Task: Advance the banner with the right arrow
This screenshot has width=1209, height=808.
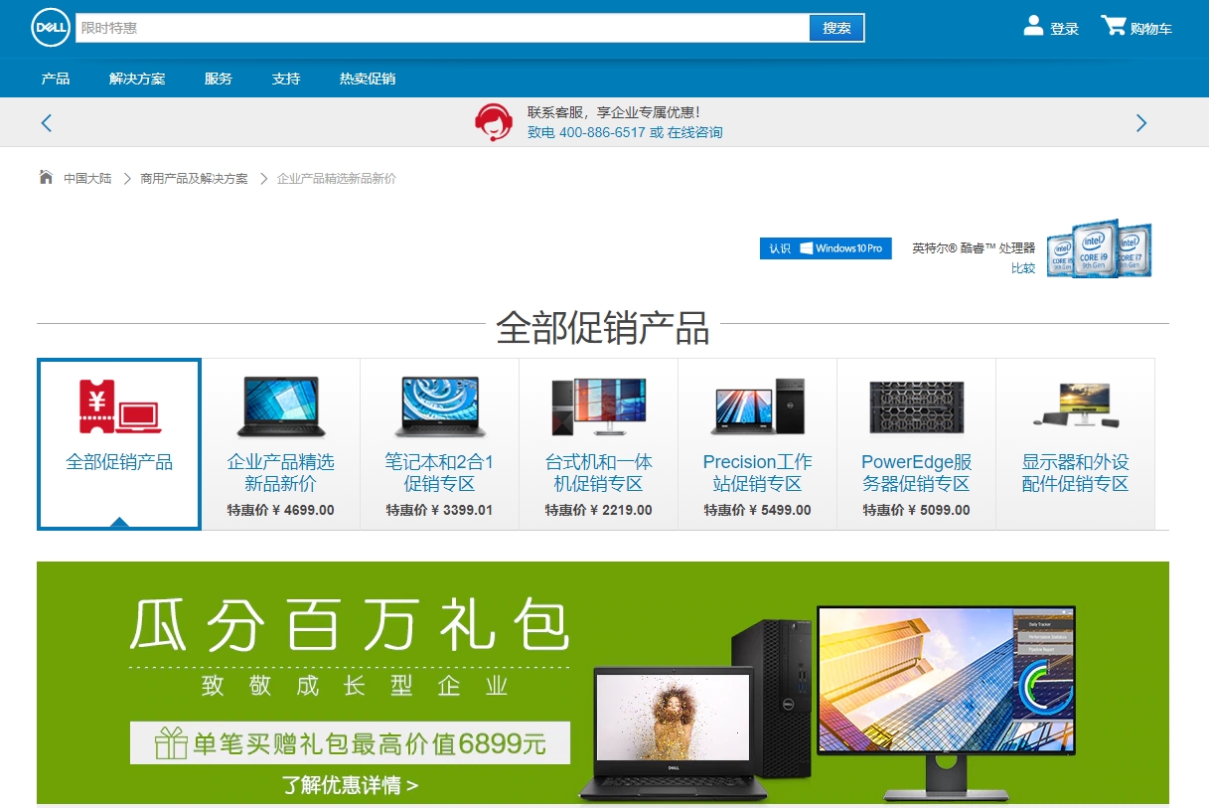Action: [x=1140, y=122]
